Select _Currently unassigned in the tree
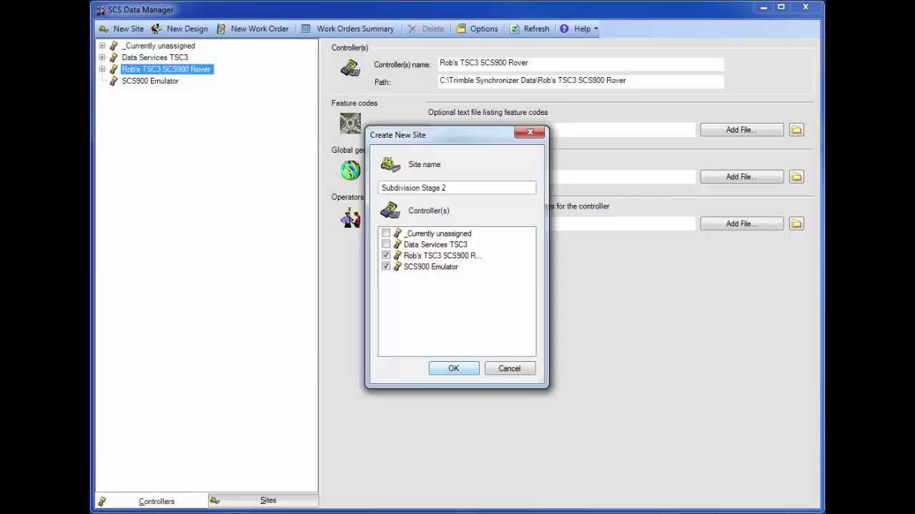This screenshot has height=514, width=915. pos(158,46)
